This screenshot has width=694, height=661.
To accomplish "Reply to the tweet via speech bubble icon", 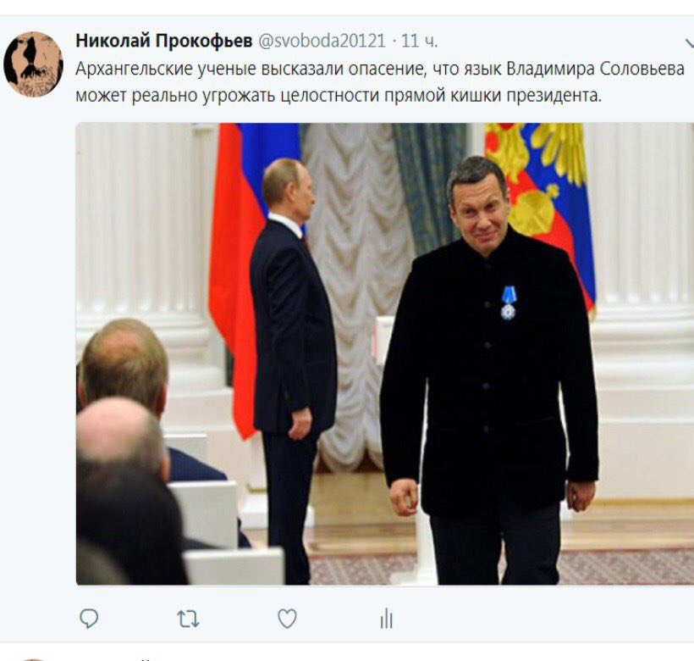I will [89, 619].
